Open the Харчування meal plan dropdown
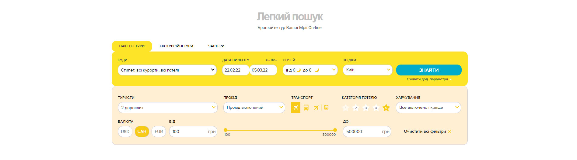The width and height of the screenshot is (577, 160). pyautogui.click(x=428, y=108)
